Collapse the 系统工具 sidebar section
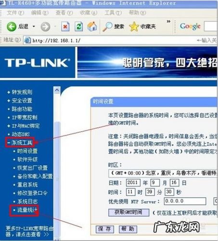 (20, 143)
